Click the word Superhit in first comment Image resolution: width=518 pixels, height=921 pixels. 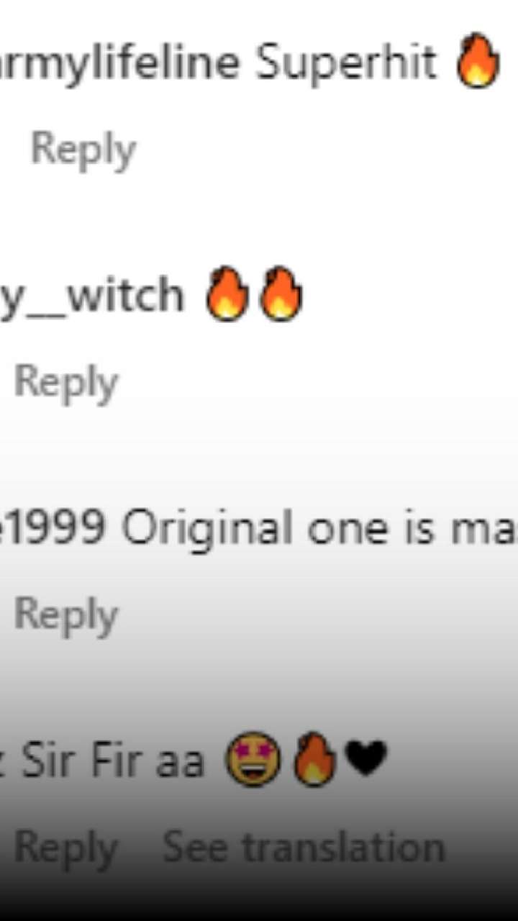(x=347, y=64)
